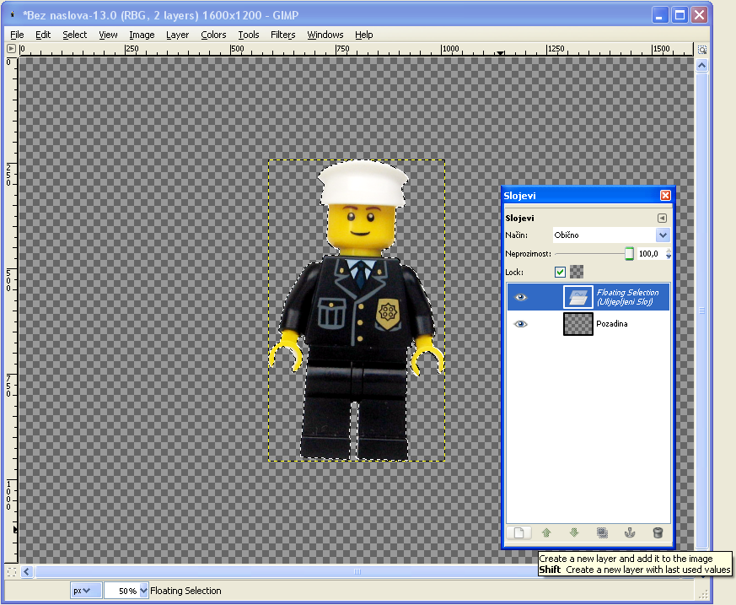The height and width of the screenshot is (605, 736).
Task: Increase opacity with the spinner arrows
Action: [669, 251]
